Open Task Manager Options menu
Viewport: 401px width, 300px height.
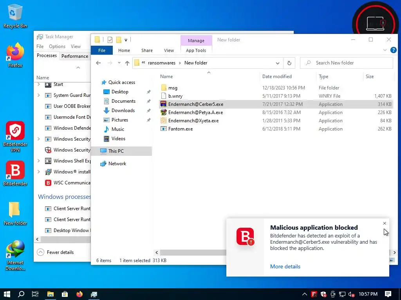point(57,46)
